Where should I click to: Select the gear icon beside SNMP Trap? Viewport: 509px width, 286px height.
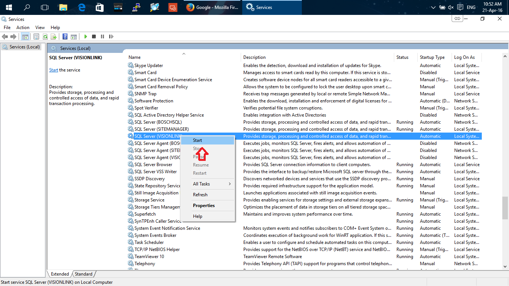[130, 93]
